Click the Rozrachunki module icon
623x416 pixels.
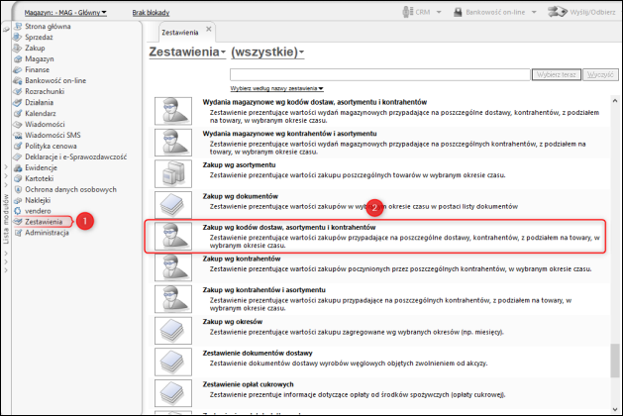18,91
